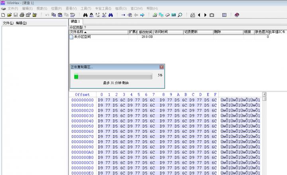287x175 pixels.
Task: Click the clone disk toolbar icon
Action: point(161,15)
